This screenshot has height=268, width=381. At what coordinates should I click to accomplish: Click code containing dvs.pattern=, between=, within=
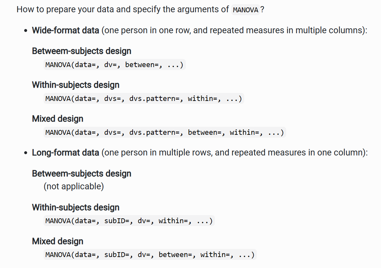click(x=164, y=132)
